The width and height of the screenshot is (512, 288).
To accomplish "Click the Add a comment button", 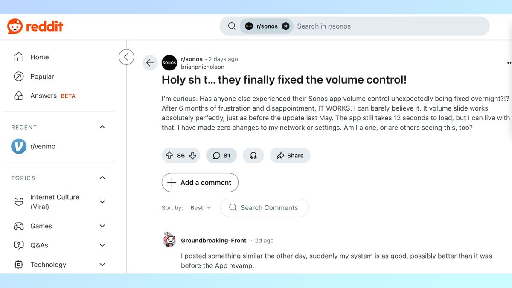I will [200, 182].
